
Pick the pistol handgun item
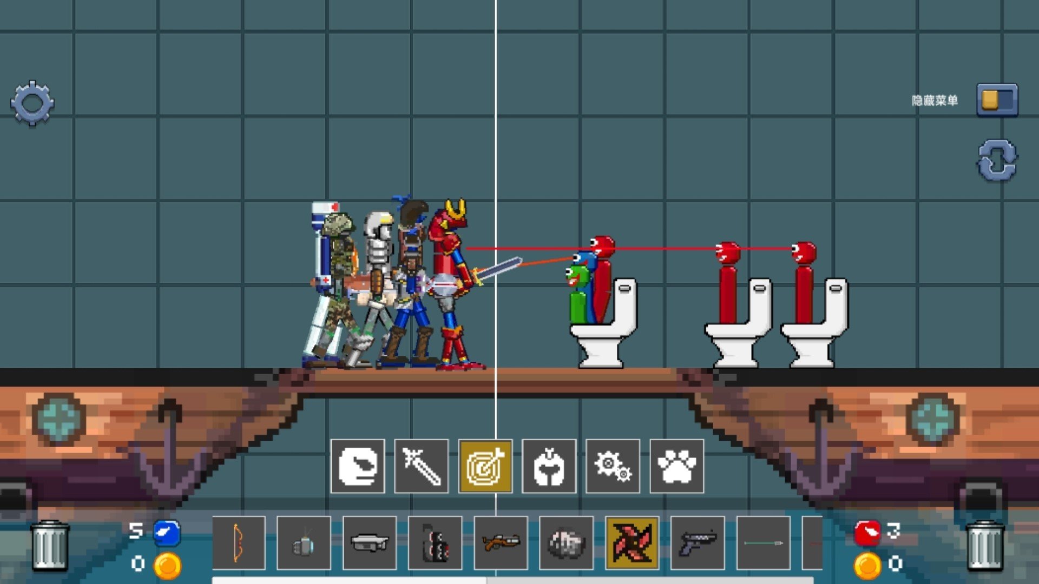698,542
